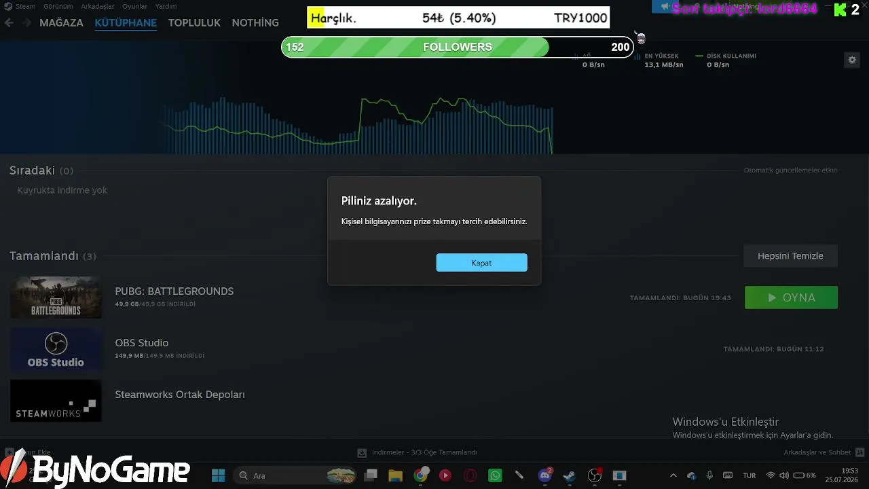Open the cloud sync tray icon
The image size is (869, 489).
click(x=691, y=475)
